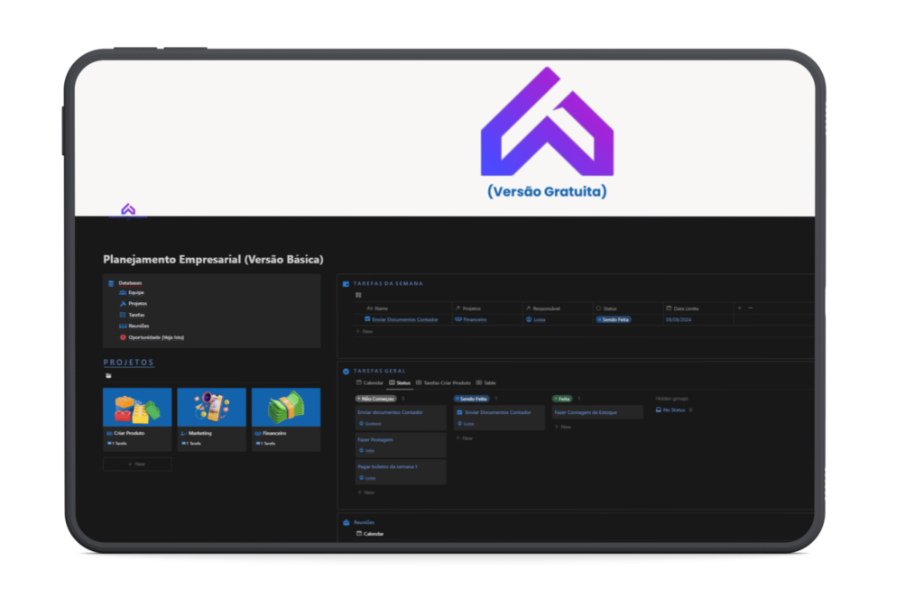Click the Tarefas Geral checkmark icon
Image resolution: width=924 pixels, height=616 pixels.
click(x=346, y=371)
